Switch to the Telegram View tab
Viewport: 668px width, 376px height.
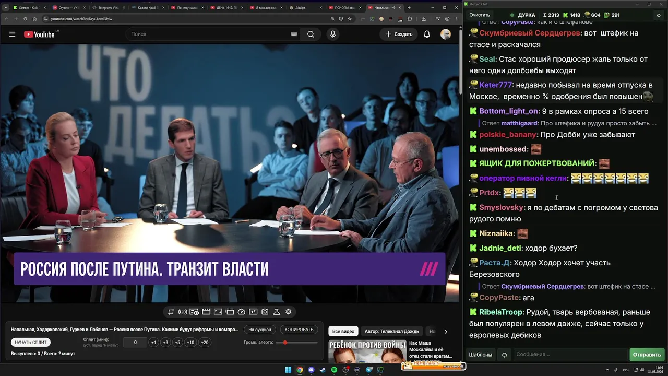pyautogui.click(x=108, y=8)
